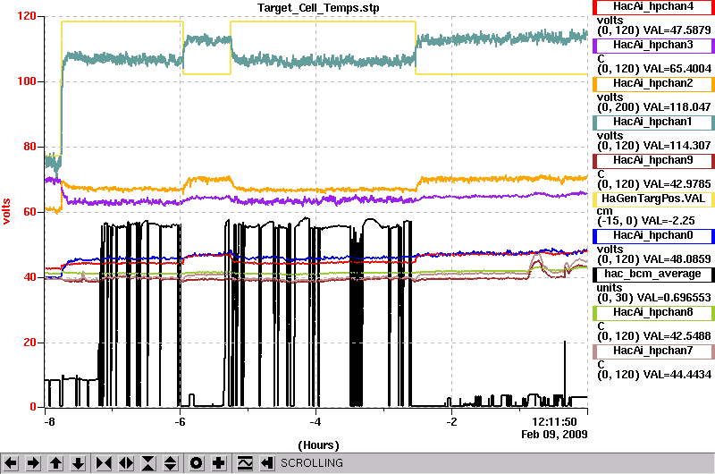This screenshot has width=715, height=474.
Task: Click the 40 tick label on the y-axis
Action: pos(29,277)
